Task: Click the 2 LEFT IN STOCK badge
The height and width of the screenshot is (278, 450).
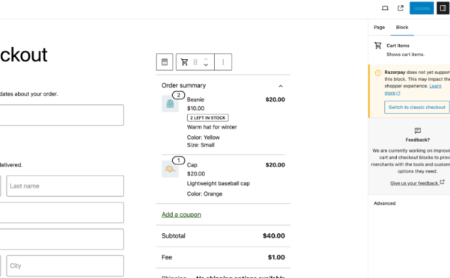Action: [208, 117]
